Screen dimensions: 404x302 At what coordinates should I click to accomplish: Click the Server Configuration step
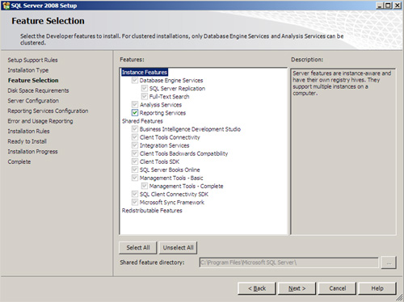pos(33,101)
